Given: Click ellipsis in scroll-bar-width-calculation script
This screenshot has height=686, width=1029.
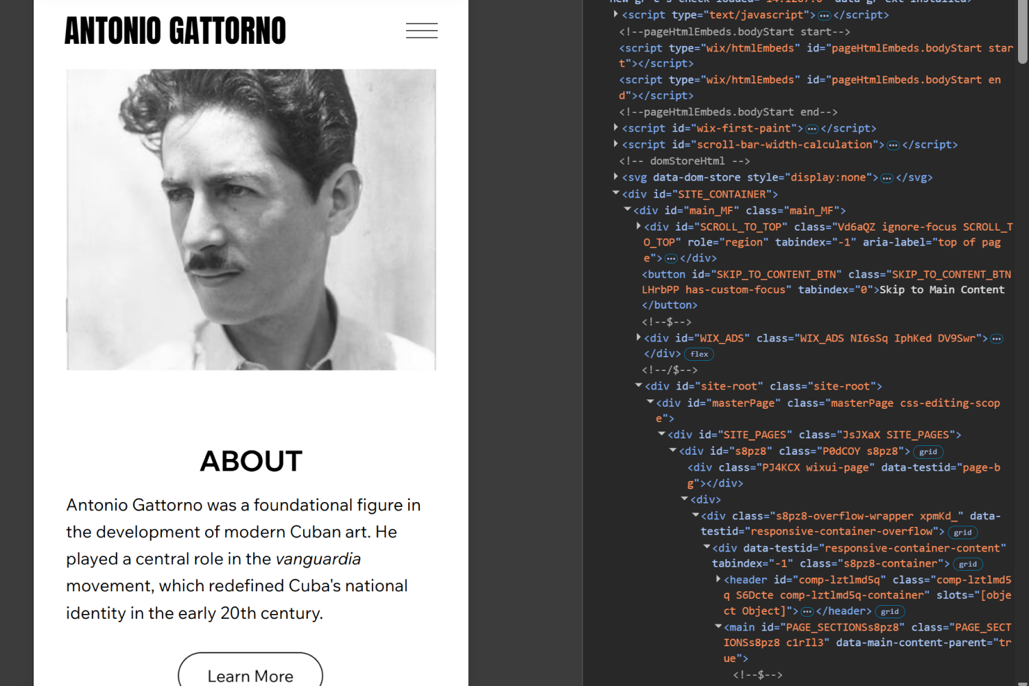Looking at the screenshot, I should pos(892,145).
